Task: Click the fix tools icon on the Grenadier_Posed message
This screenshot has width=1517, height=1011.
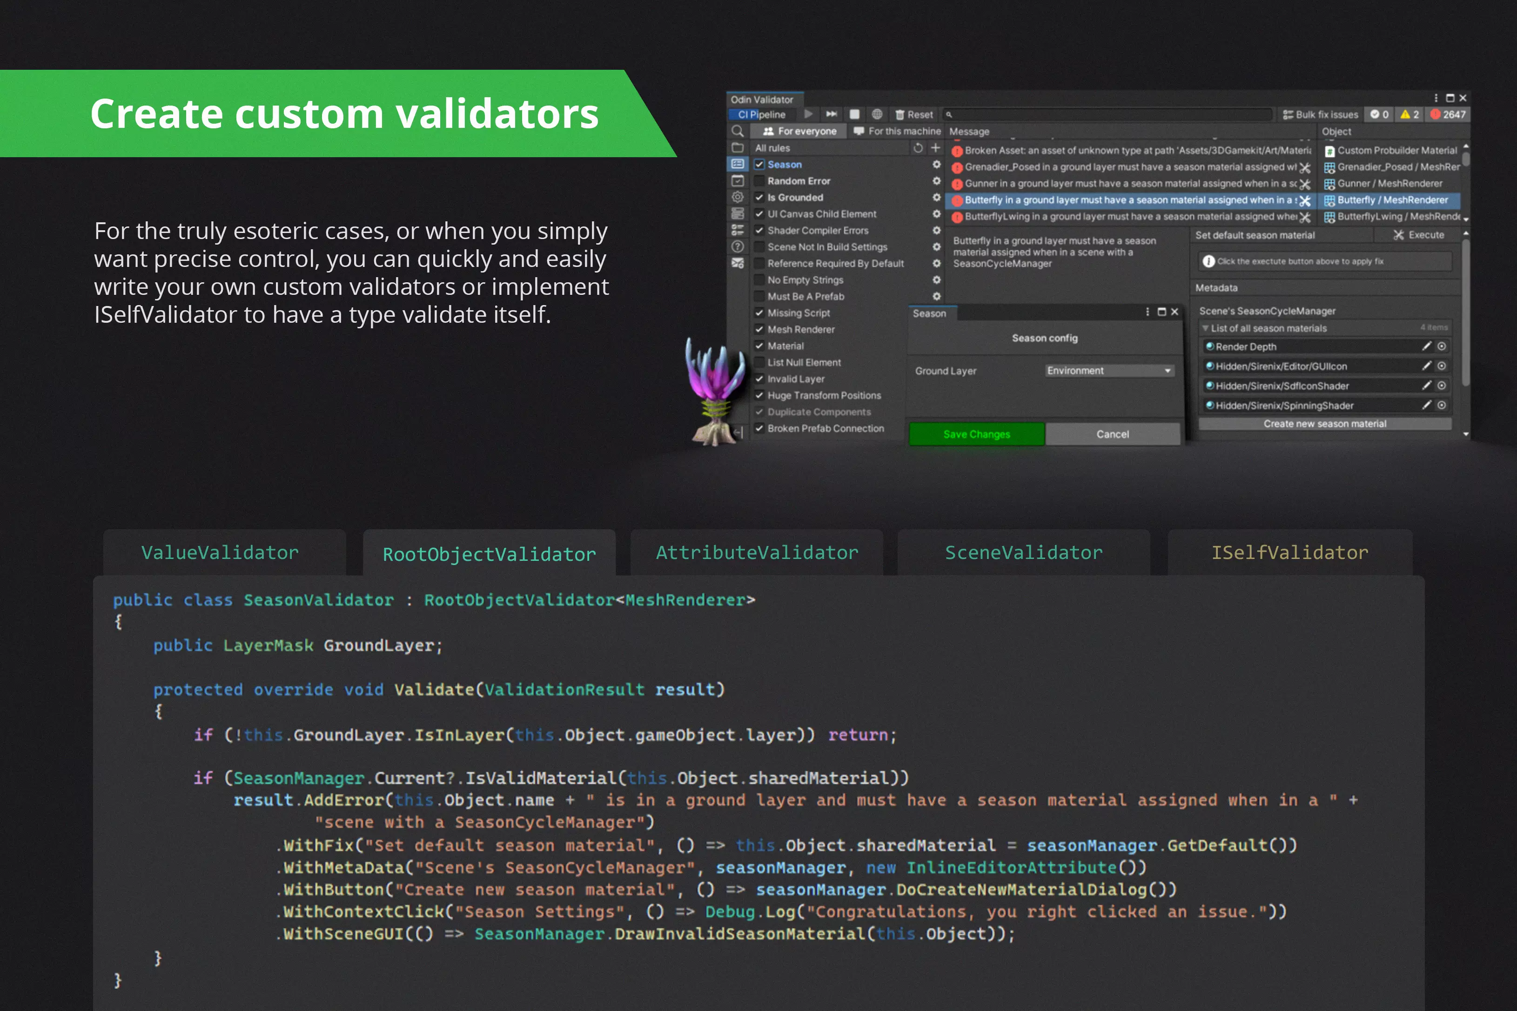Action: coord(1305,167)
